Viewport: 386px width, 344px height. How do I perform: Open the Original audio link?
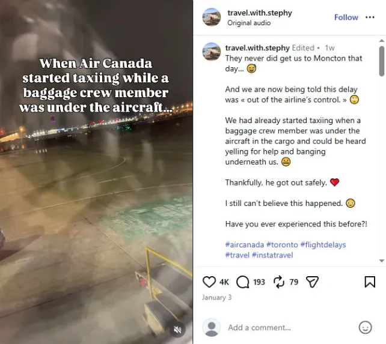pyautogui.click(x=249, y=23)
